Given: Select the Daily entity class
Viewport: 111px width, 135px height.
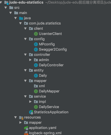Looking at the screenshot, I should (x=43, y=76).
